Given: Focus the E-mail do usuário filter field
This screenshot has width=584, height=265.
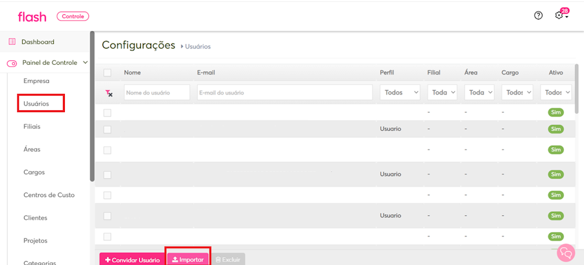Looking at the screenshot, I should click(285, 93).
